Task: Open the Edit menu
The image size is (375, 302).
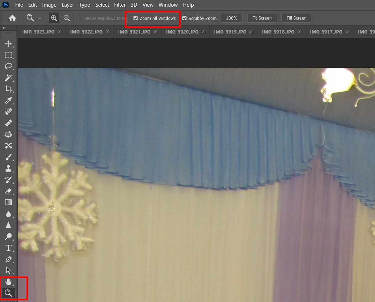Action: [32, 5]
